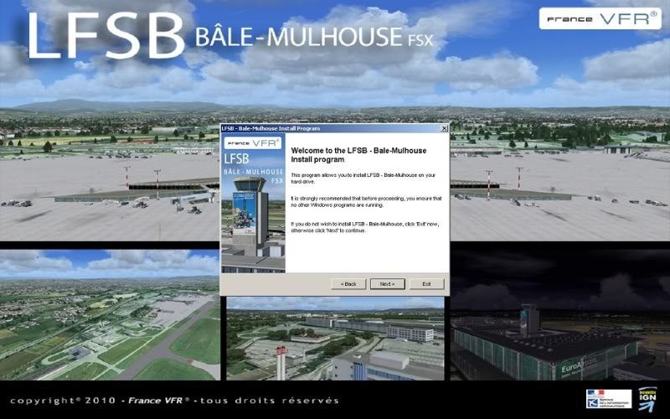670x419 pixels.
Task: Click the installer title bar text
Action: (271, 128)
